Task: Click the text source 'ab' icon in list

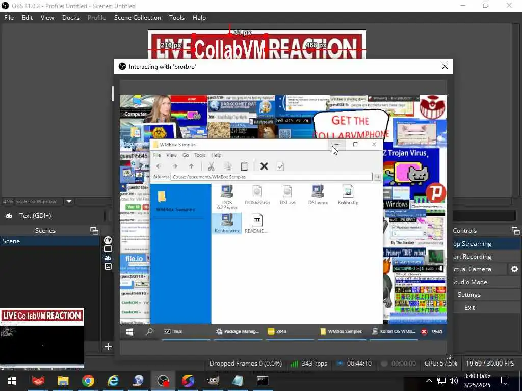Action: (x=108, y=258)
